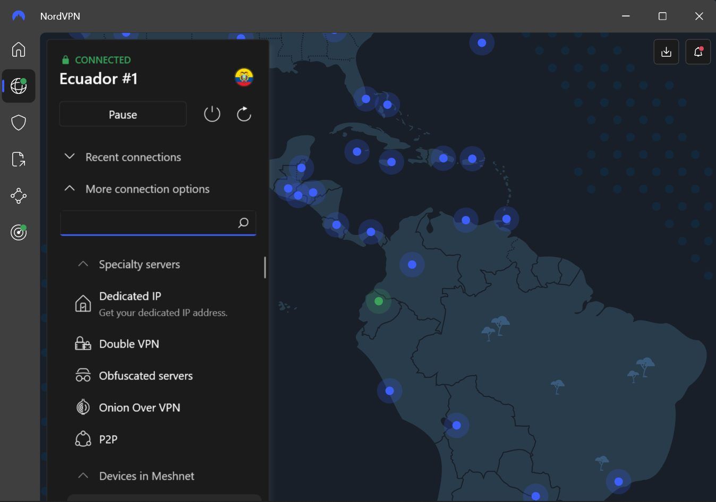Image resolution: width=716 pixels, height=502 pixels.
Task: Click the Dedicated IP house icon
Action: tap(83, 304)
